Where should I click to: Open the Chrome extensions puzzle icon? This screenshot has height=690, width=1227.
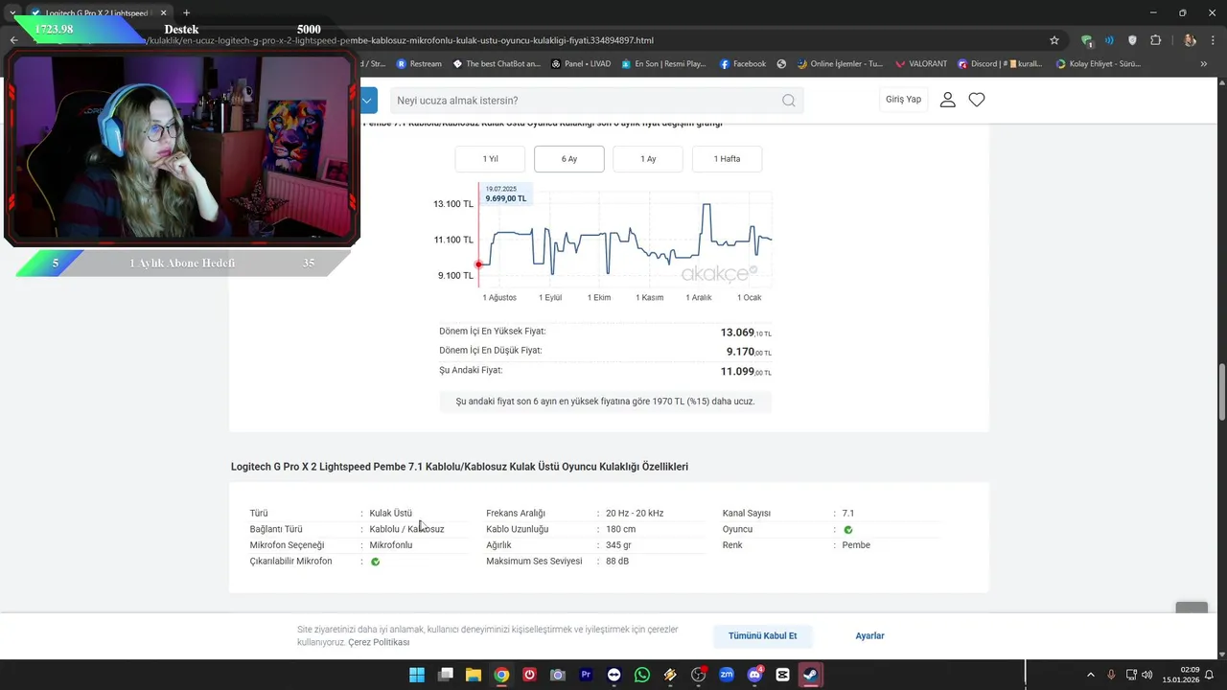click(1155, 40)
